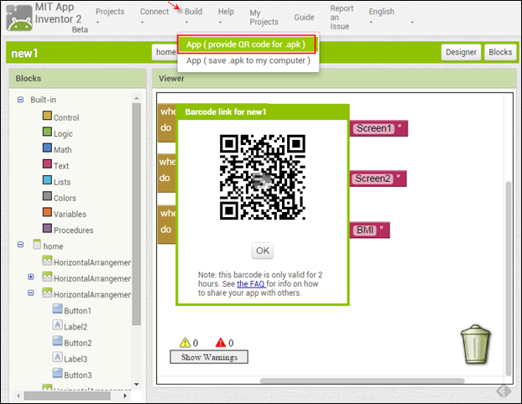Select the Math blocks category
This screenshot has height=404, width=522.
click(x=63, y=150)
